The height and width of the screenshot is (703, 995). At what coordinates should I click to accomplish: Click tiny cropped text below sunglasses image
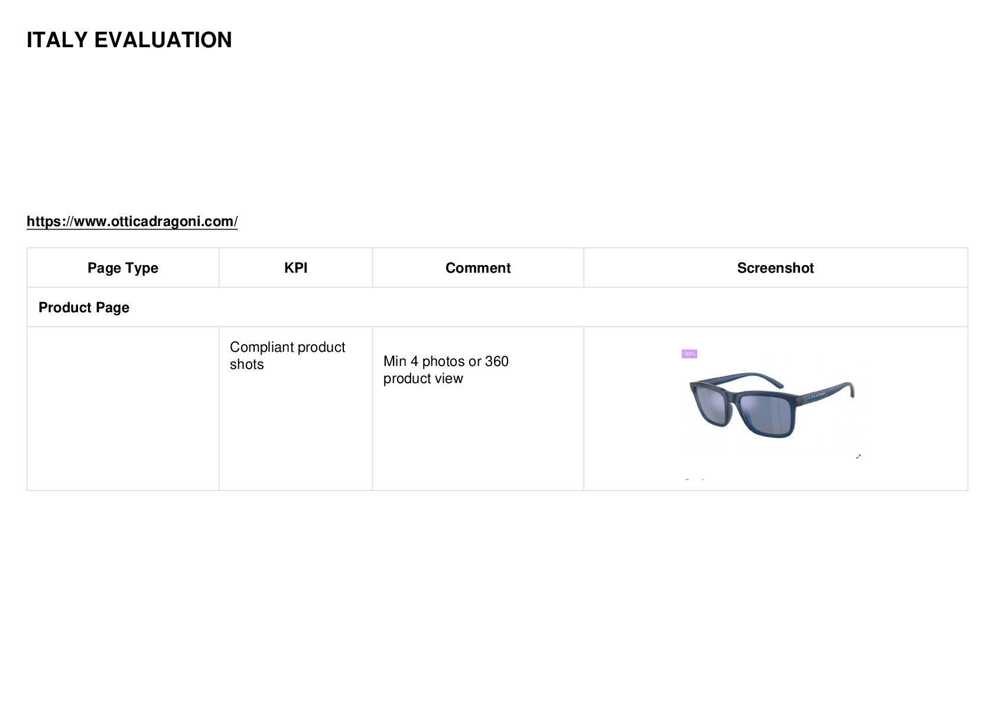694,479
